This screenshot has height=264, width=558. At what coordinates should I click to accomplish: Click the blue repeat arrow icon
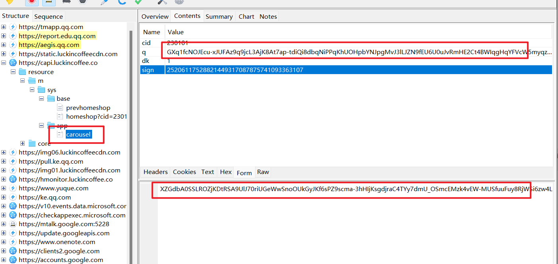tap(122, 2)
